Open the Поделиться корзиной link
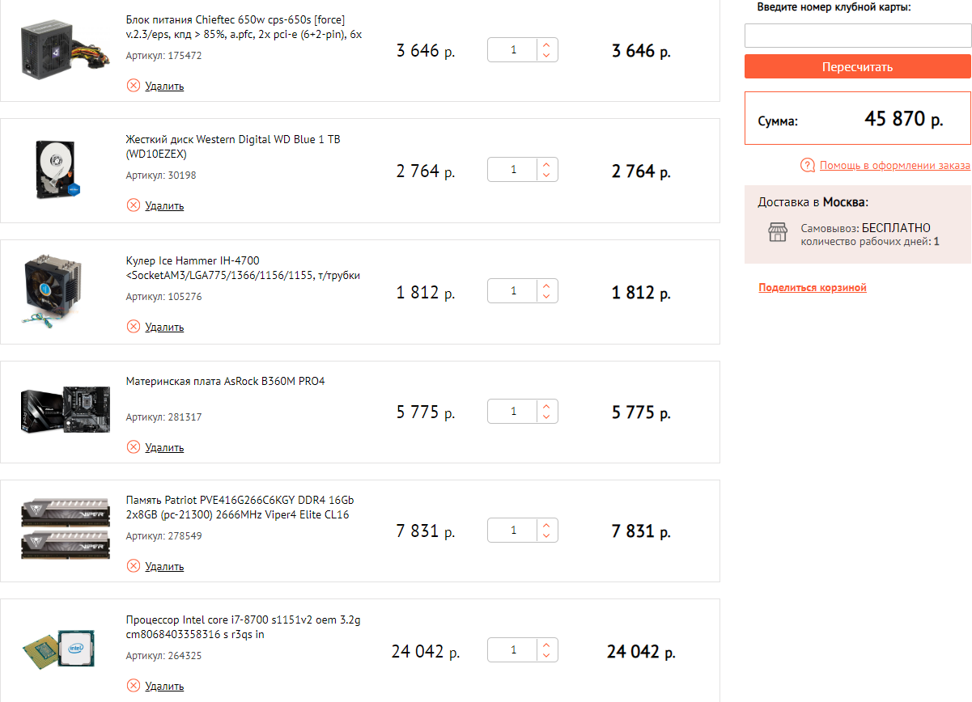The width and height of the screenshot is (972, 702). (x=813, y=288)
